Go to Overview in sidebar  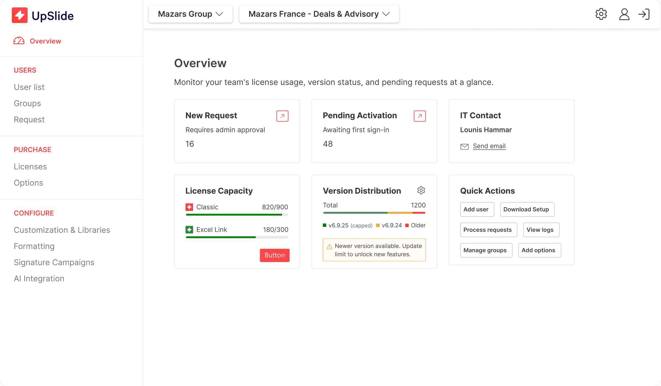pos(45,41)
